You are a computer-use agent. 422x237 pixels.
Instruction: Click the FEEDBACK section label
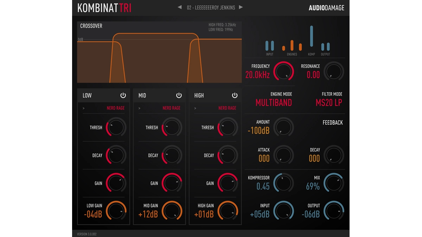point(333,123)
